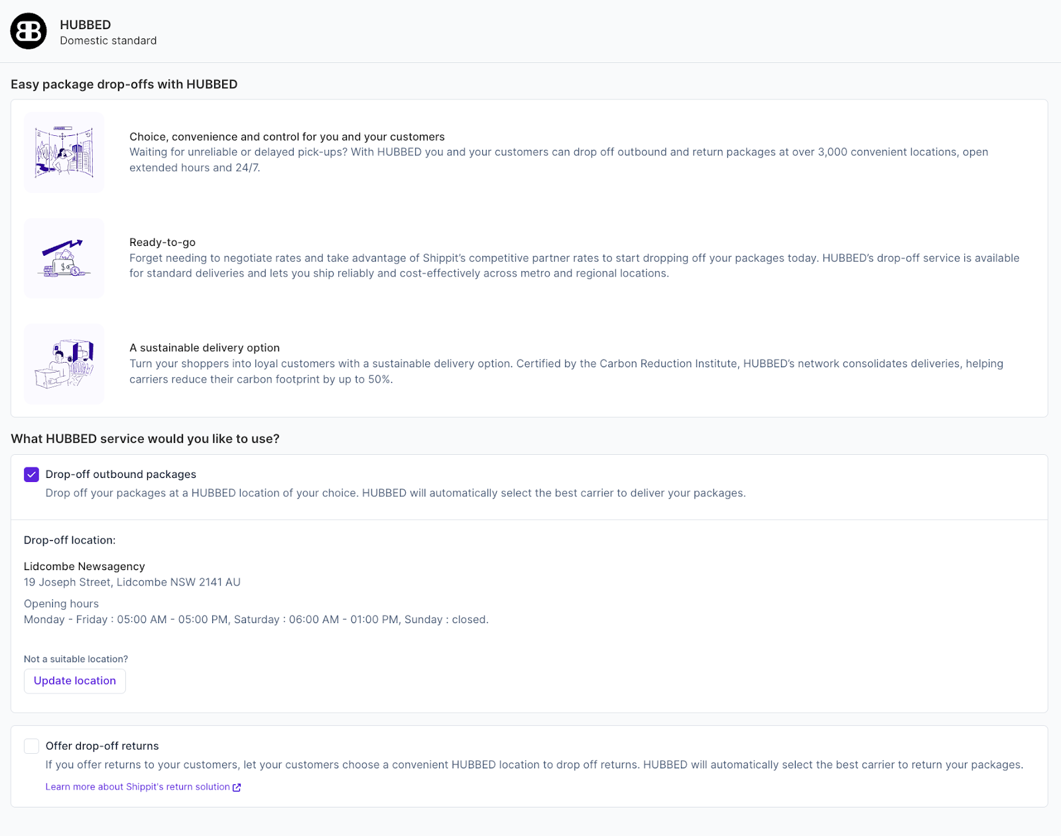Select the Lidcombe Newsagency location name

coord(84,567)
